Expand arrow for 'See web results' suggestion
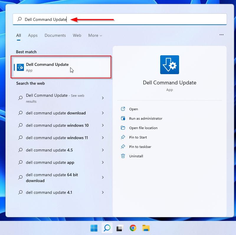Image resolution: width=236 pixels, height=235 pixels. (x=103, y=98)
